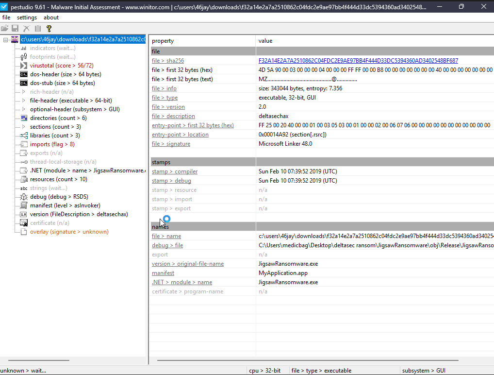The height and width of the screenshot is (375, 494).
Task: Click the yellow help question mark icon
Action: pyautogui.click(x=49, y=28)
